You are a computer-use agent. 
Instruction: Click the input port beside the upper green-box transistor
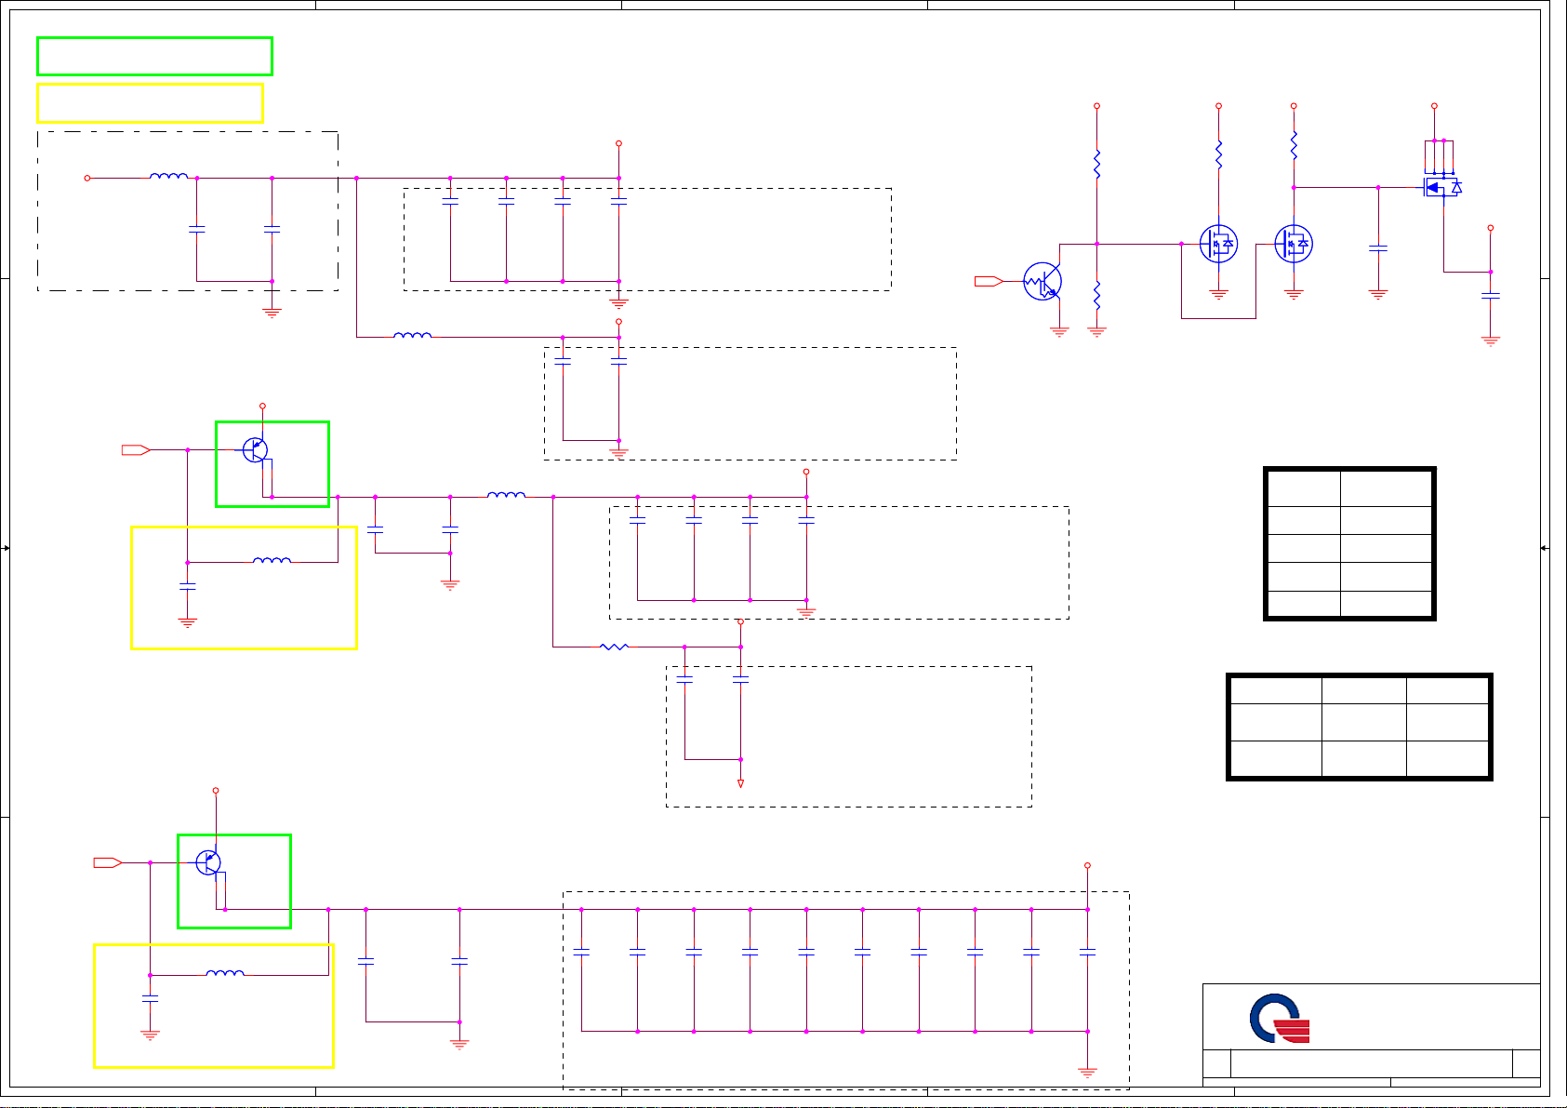(x=136, y=450)
